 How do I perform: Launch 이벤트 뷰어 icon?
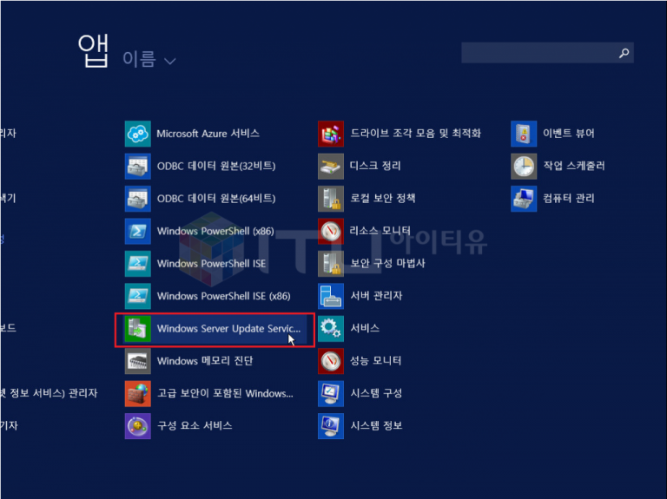[x=524, y=134]
